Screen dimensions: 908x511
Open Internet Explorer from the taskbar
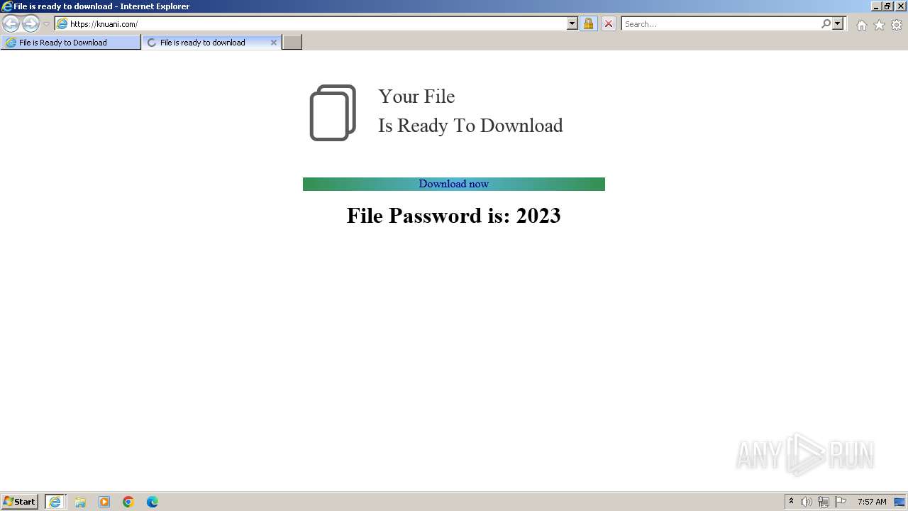click(55, 502)
